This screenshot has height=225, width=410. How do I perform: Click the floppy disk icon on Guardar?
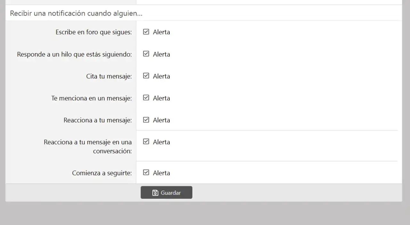(x=155, y=193)
